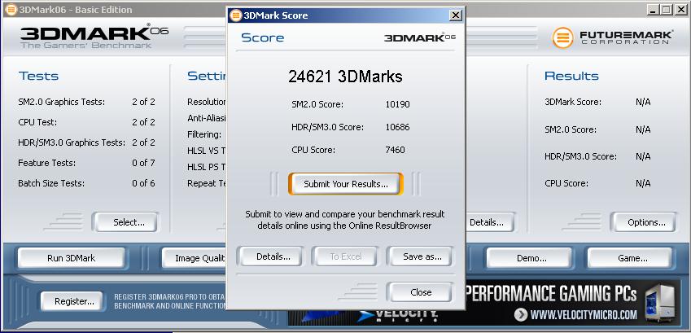Click CPU Test label under Tests

coord(37,122)
